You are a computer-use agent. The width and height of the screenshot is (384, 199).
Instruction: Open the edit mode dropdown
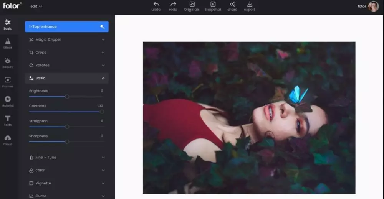point(36,7)
